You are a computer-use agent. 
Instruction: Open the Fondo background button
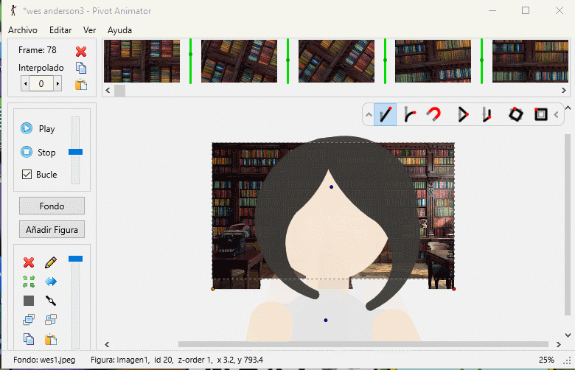click(x=52, y=206)
